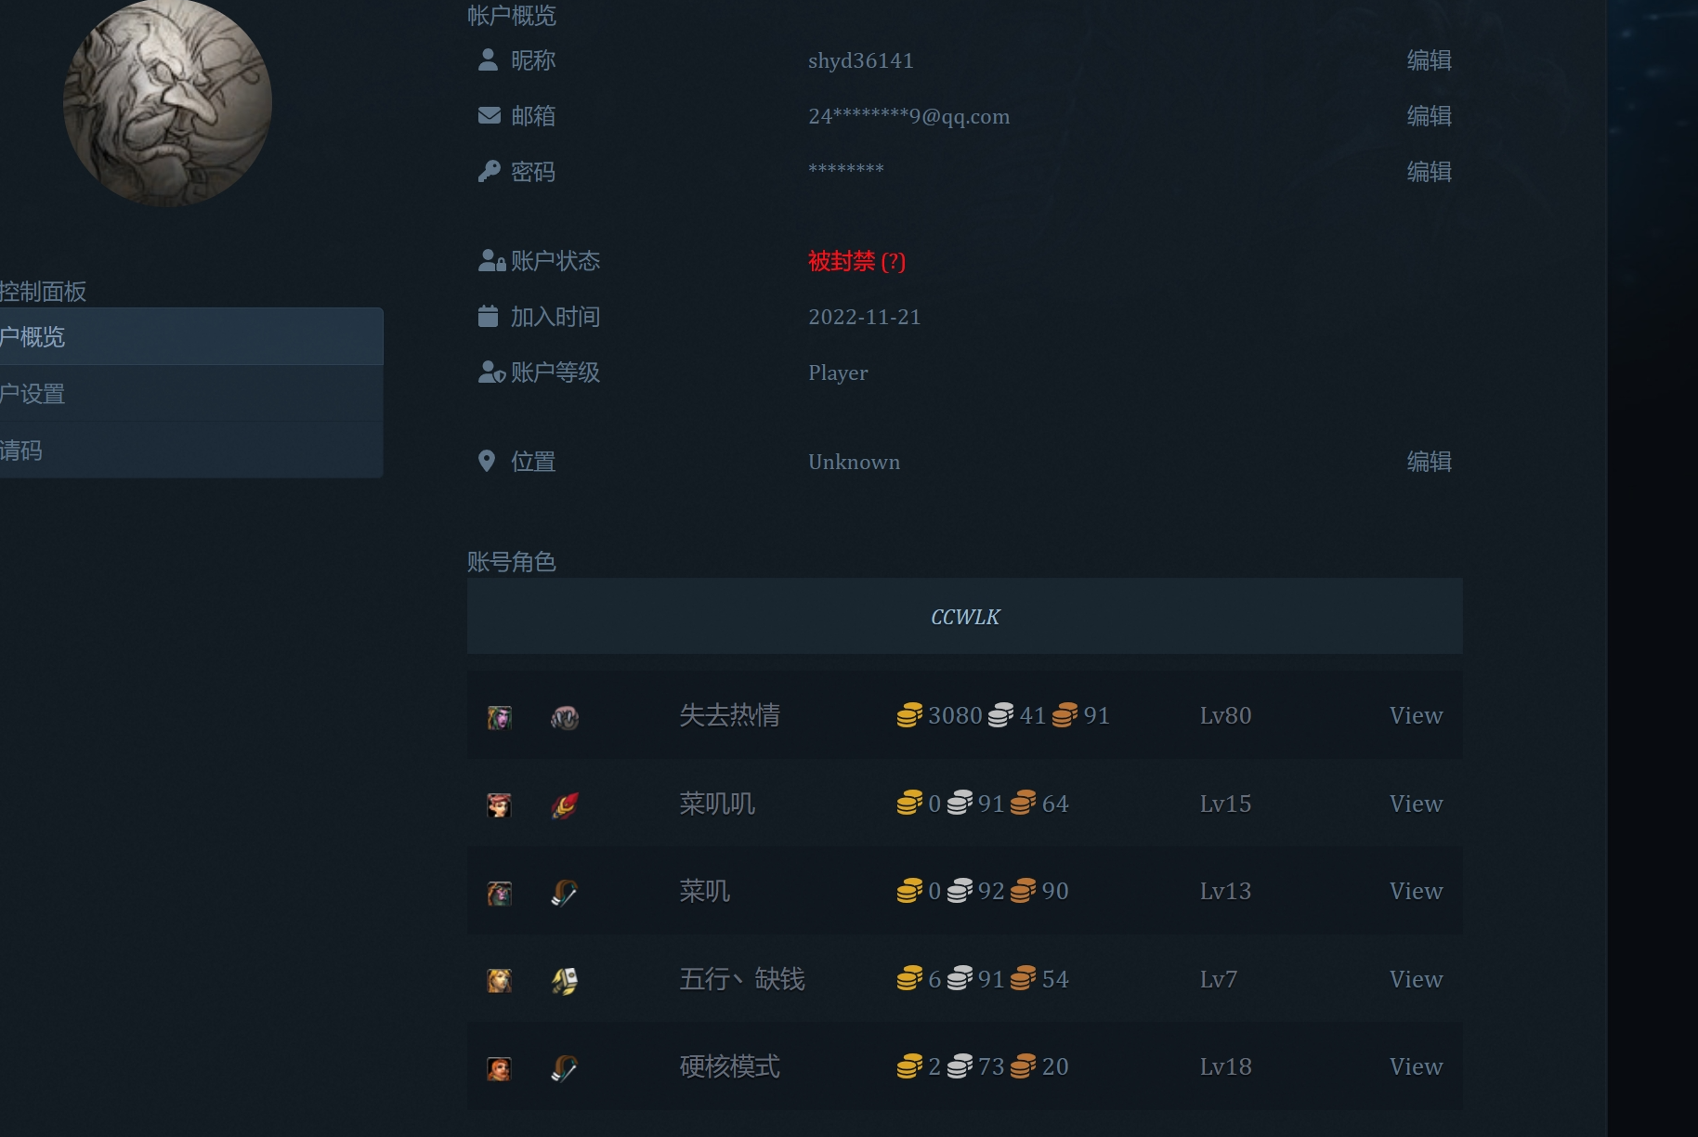Click the key icon beside 密码
Screen dimensions: 1698x1137
(x=486, y=171)
